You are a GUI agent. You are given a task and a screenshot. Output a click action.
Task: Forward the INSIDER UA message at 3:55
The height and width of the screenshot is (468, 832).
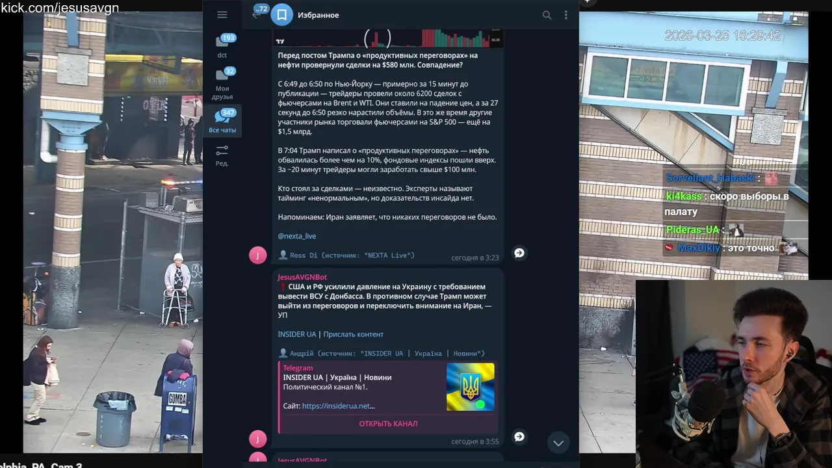[x=519, y=437]
